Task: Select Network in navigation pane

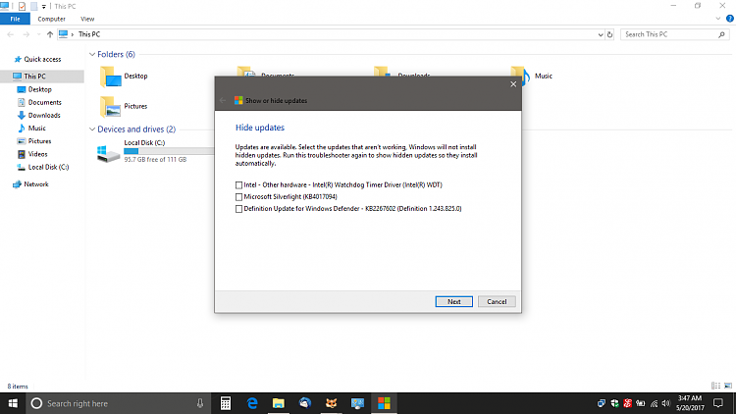Action: [x=36, y=184]
